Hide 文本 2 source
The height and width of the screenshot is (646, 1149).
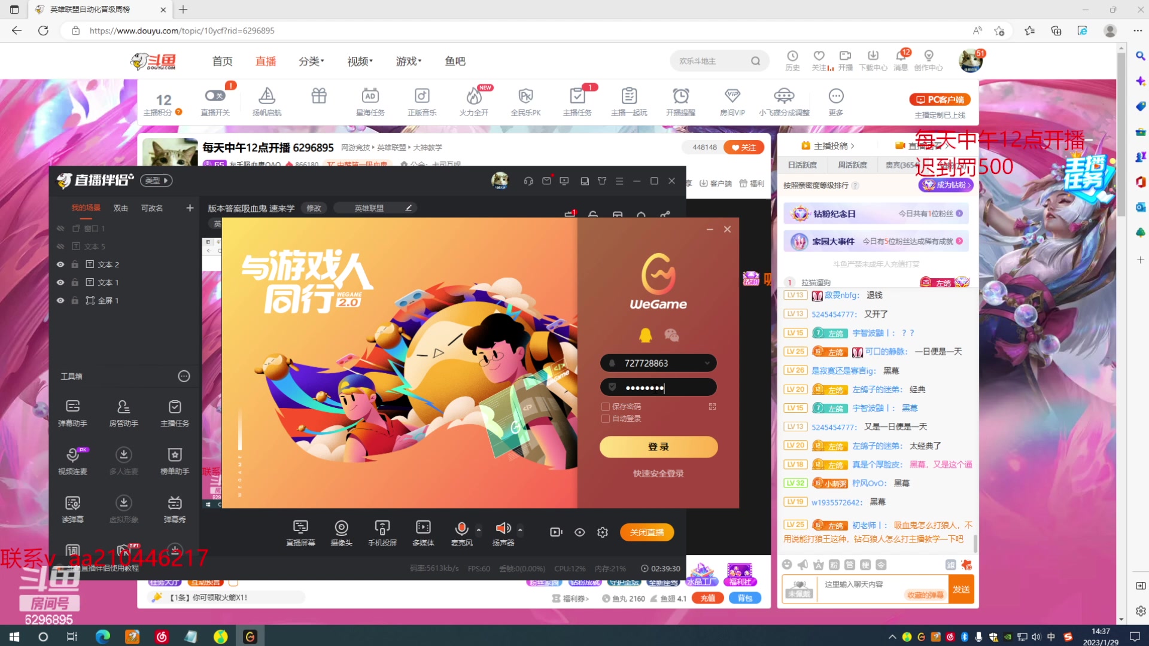60,264
